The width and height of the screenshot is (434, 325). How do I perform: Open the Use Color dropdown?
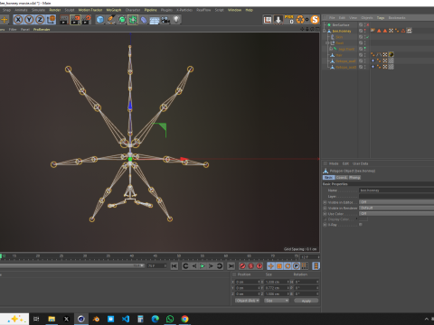point(397,213)
